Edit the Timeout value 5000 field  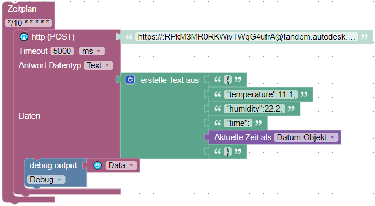click(62, 51)
